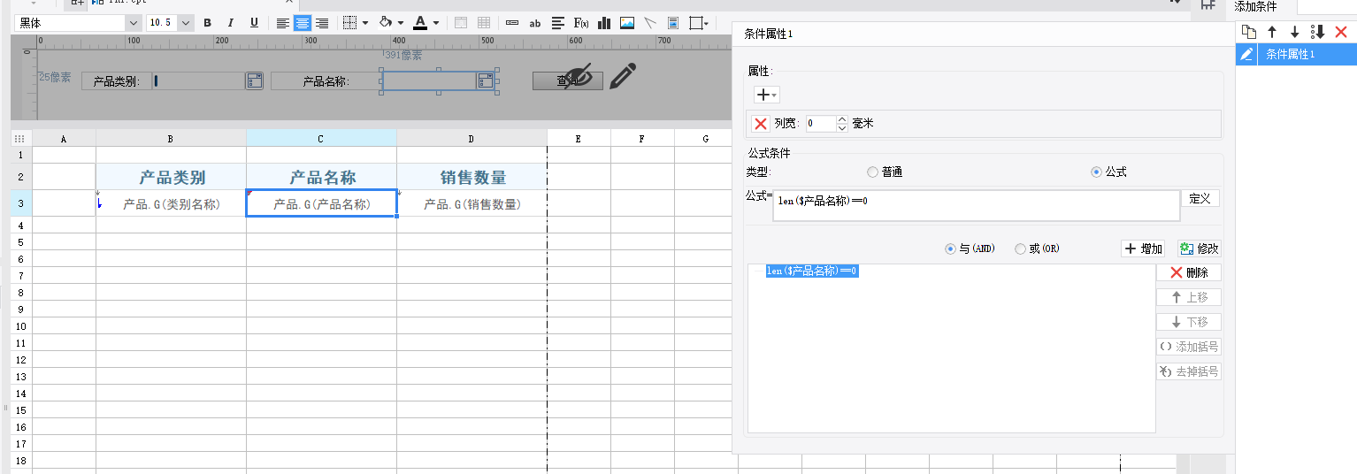Decrease 列宽 value with stepper down
1357x474 pixels.
point(842,128)
